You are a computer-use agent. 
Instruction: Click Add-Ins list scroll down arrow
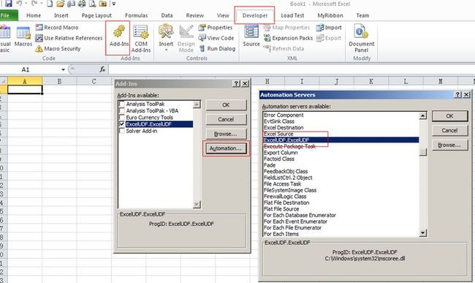pyautogui.click(x=197, y=204)
